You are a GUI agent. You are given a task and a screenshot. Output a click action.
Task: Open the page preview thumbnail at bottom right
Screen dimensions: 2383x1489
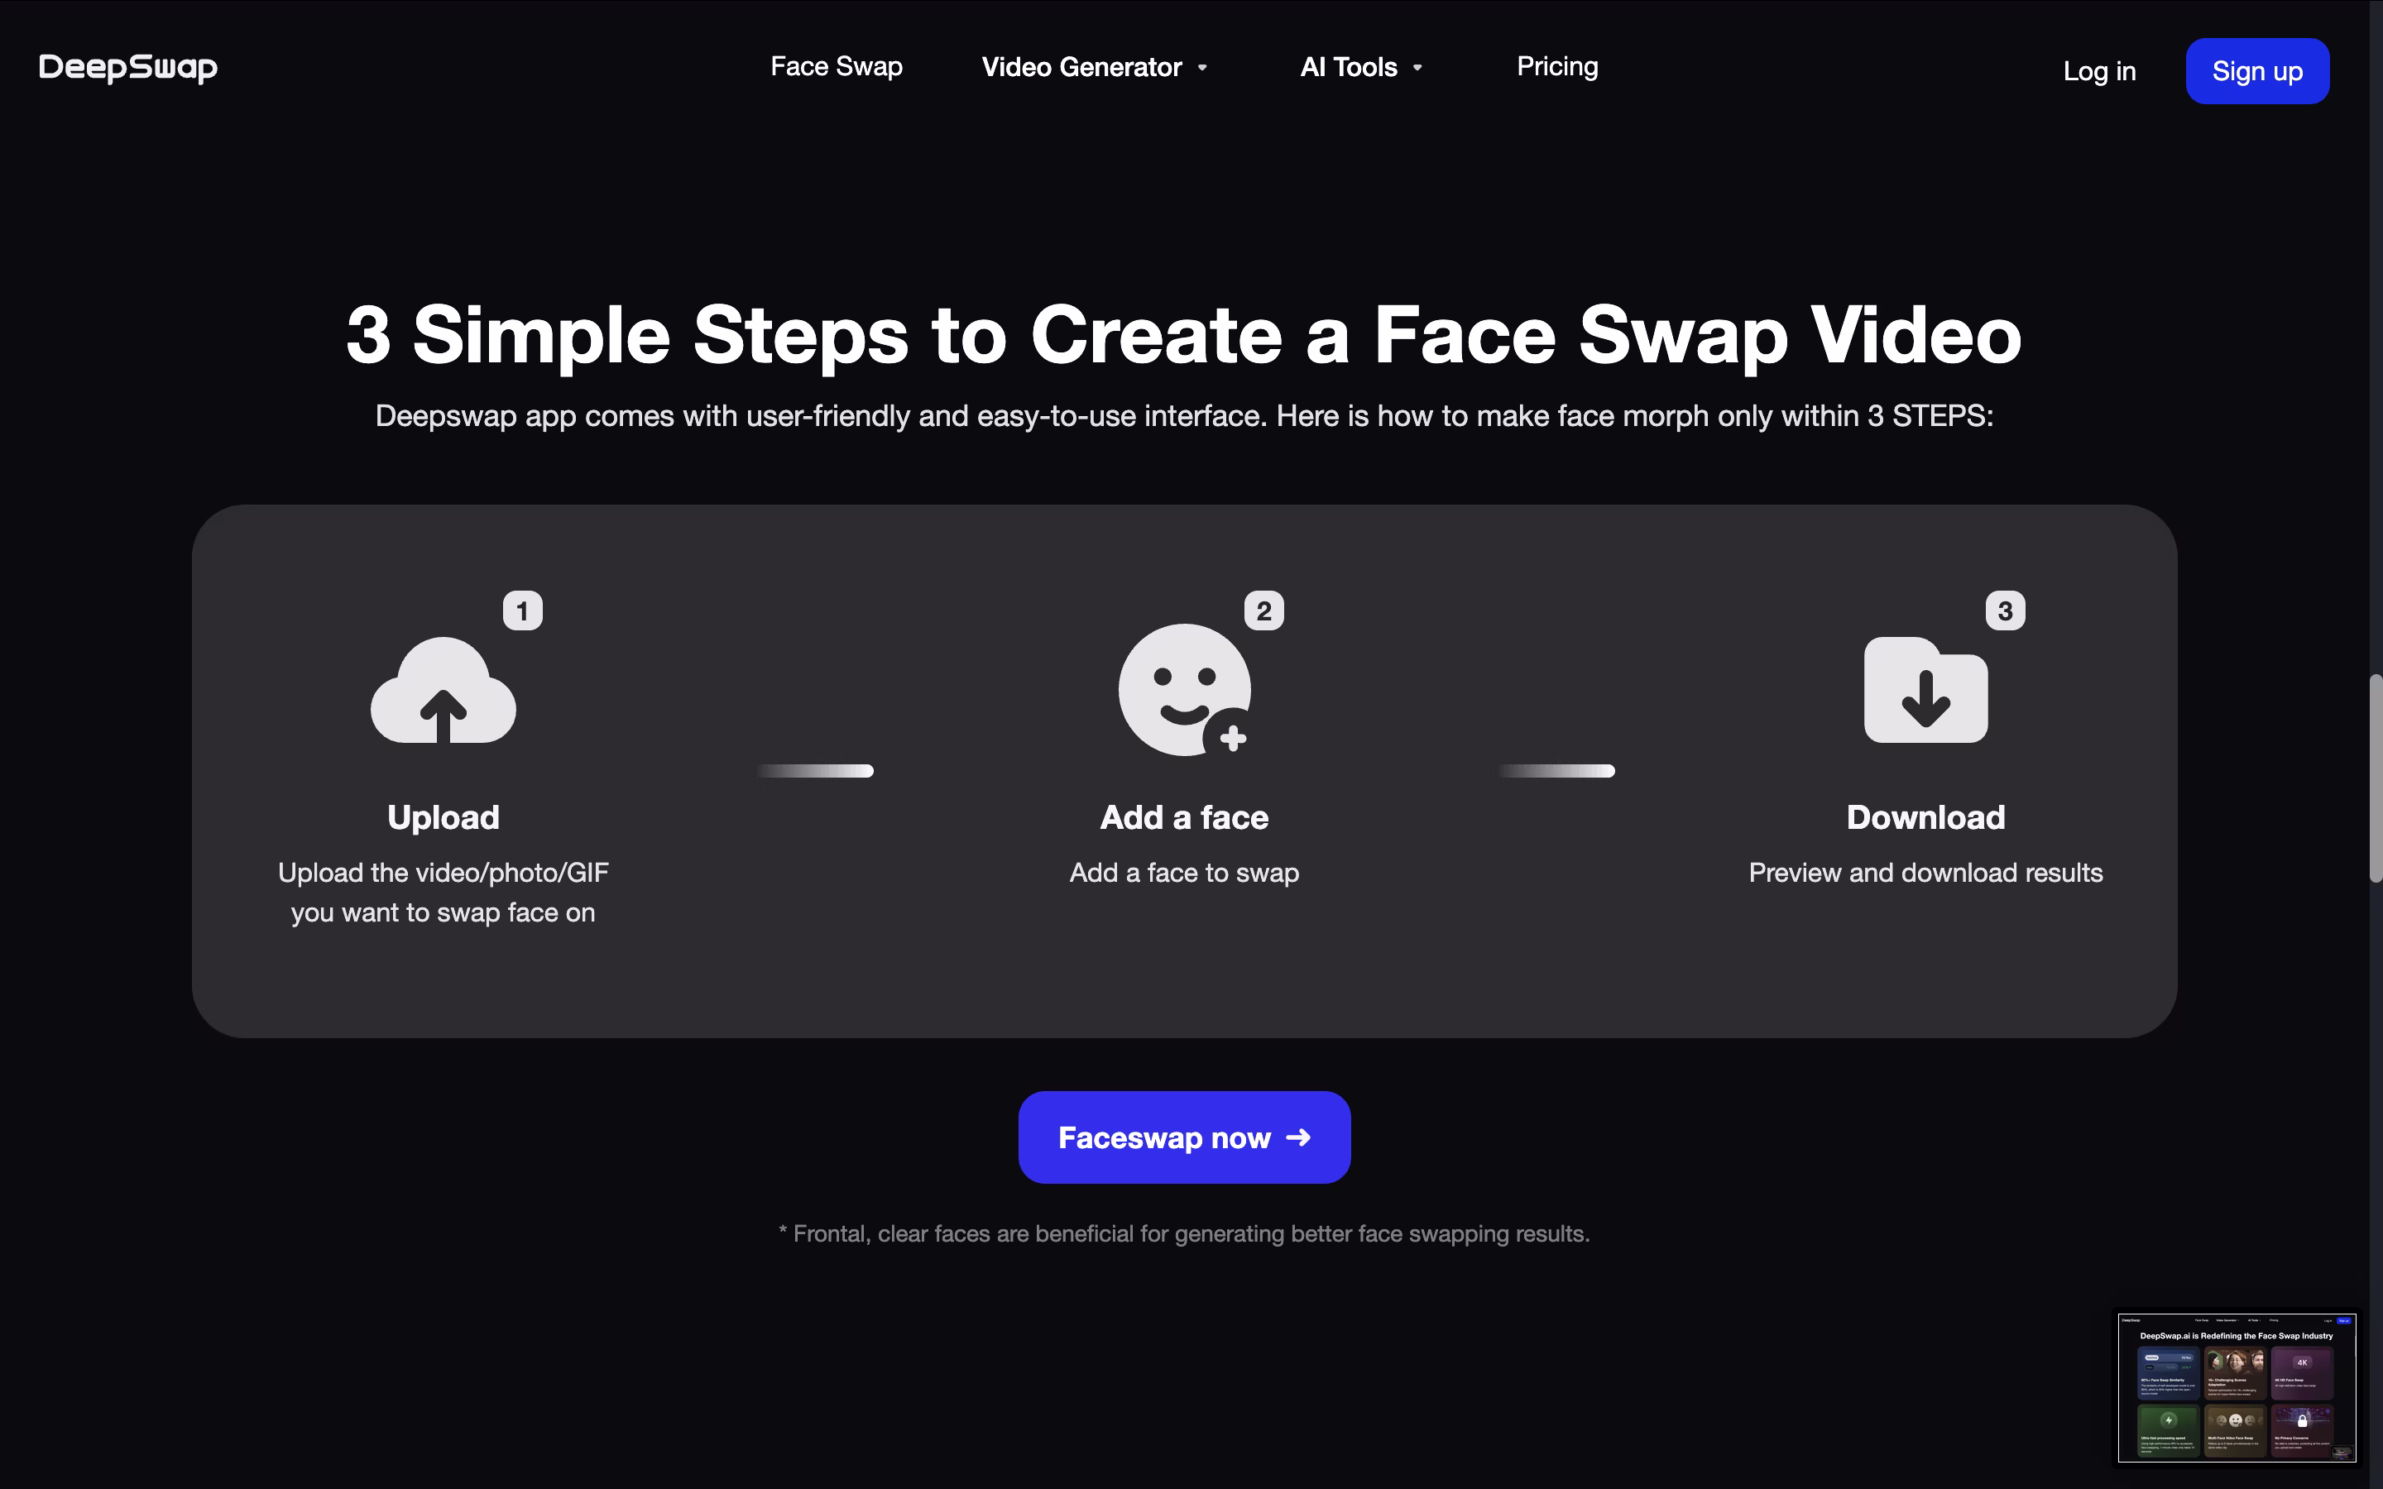pyautogui.click(x=2237, y=1387)
